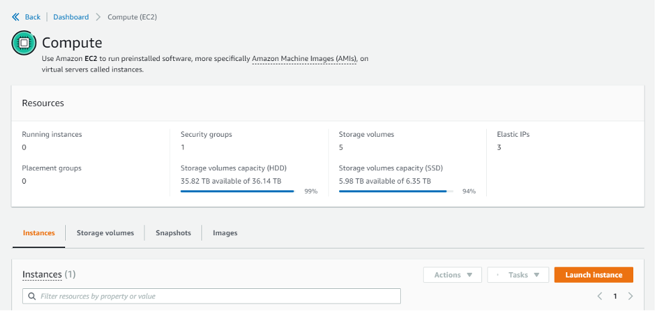Click the HDD storage capacity progress bar

(x=237, y=191)
